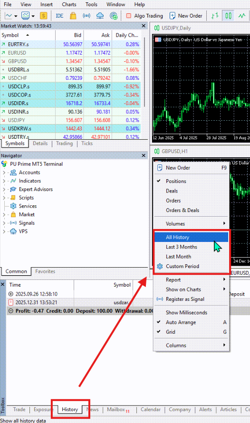Click the line chart toolbar icon
Image resolution: width=250 pixels, height=423 pixels.
click(9, 16)
